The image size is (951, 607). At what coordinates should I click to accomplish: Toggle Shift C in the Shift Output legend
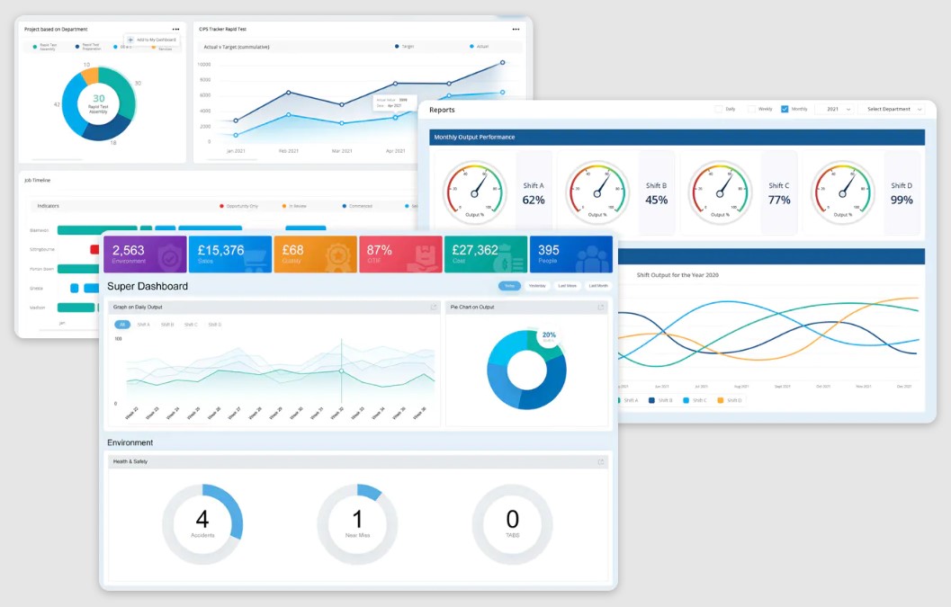(x=695, y=400)
